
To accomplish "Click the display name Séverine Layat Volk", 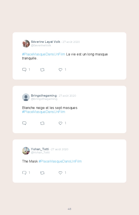I will coord(46,42).
